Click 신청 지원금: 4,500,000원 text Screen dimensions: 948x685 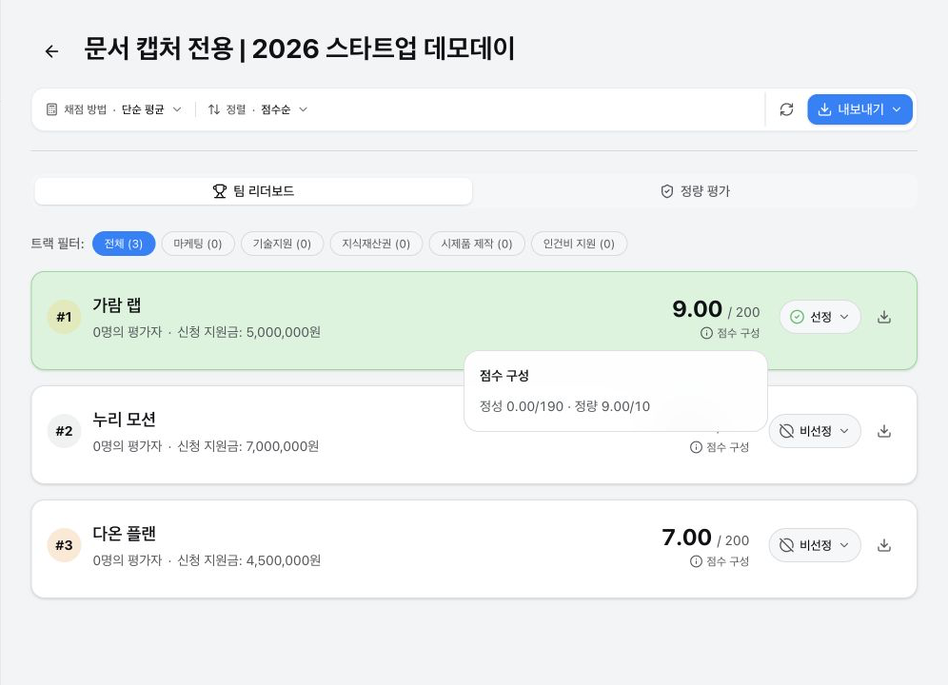249,561
